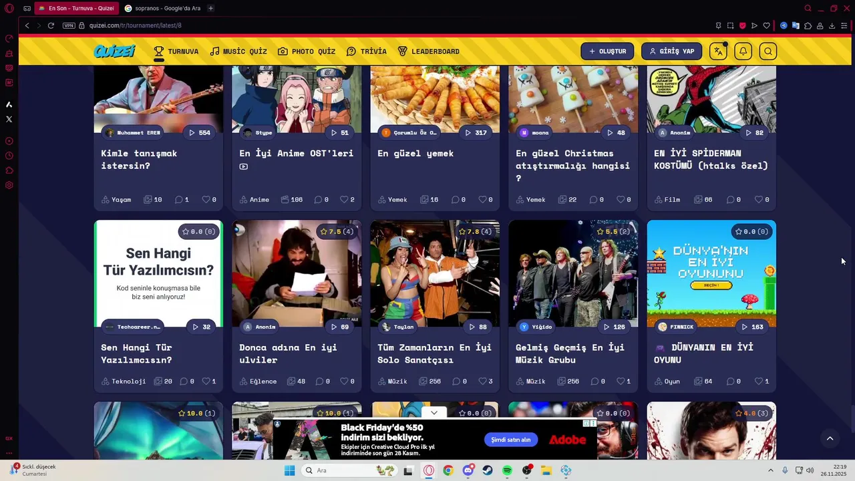Screen dimensions: 855x481
Task: Like the 'Kimle tanışmak istersin?' card
Action: click(209, 200)
